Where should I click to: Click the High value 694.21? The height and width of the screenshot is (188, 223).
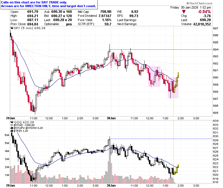[x=33, y=16]
